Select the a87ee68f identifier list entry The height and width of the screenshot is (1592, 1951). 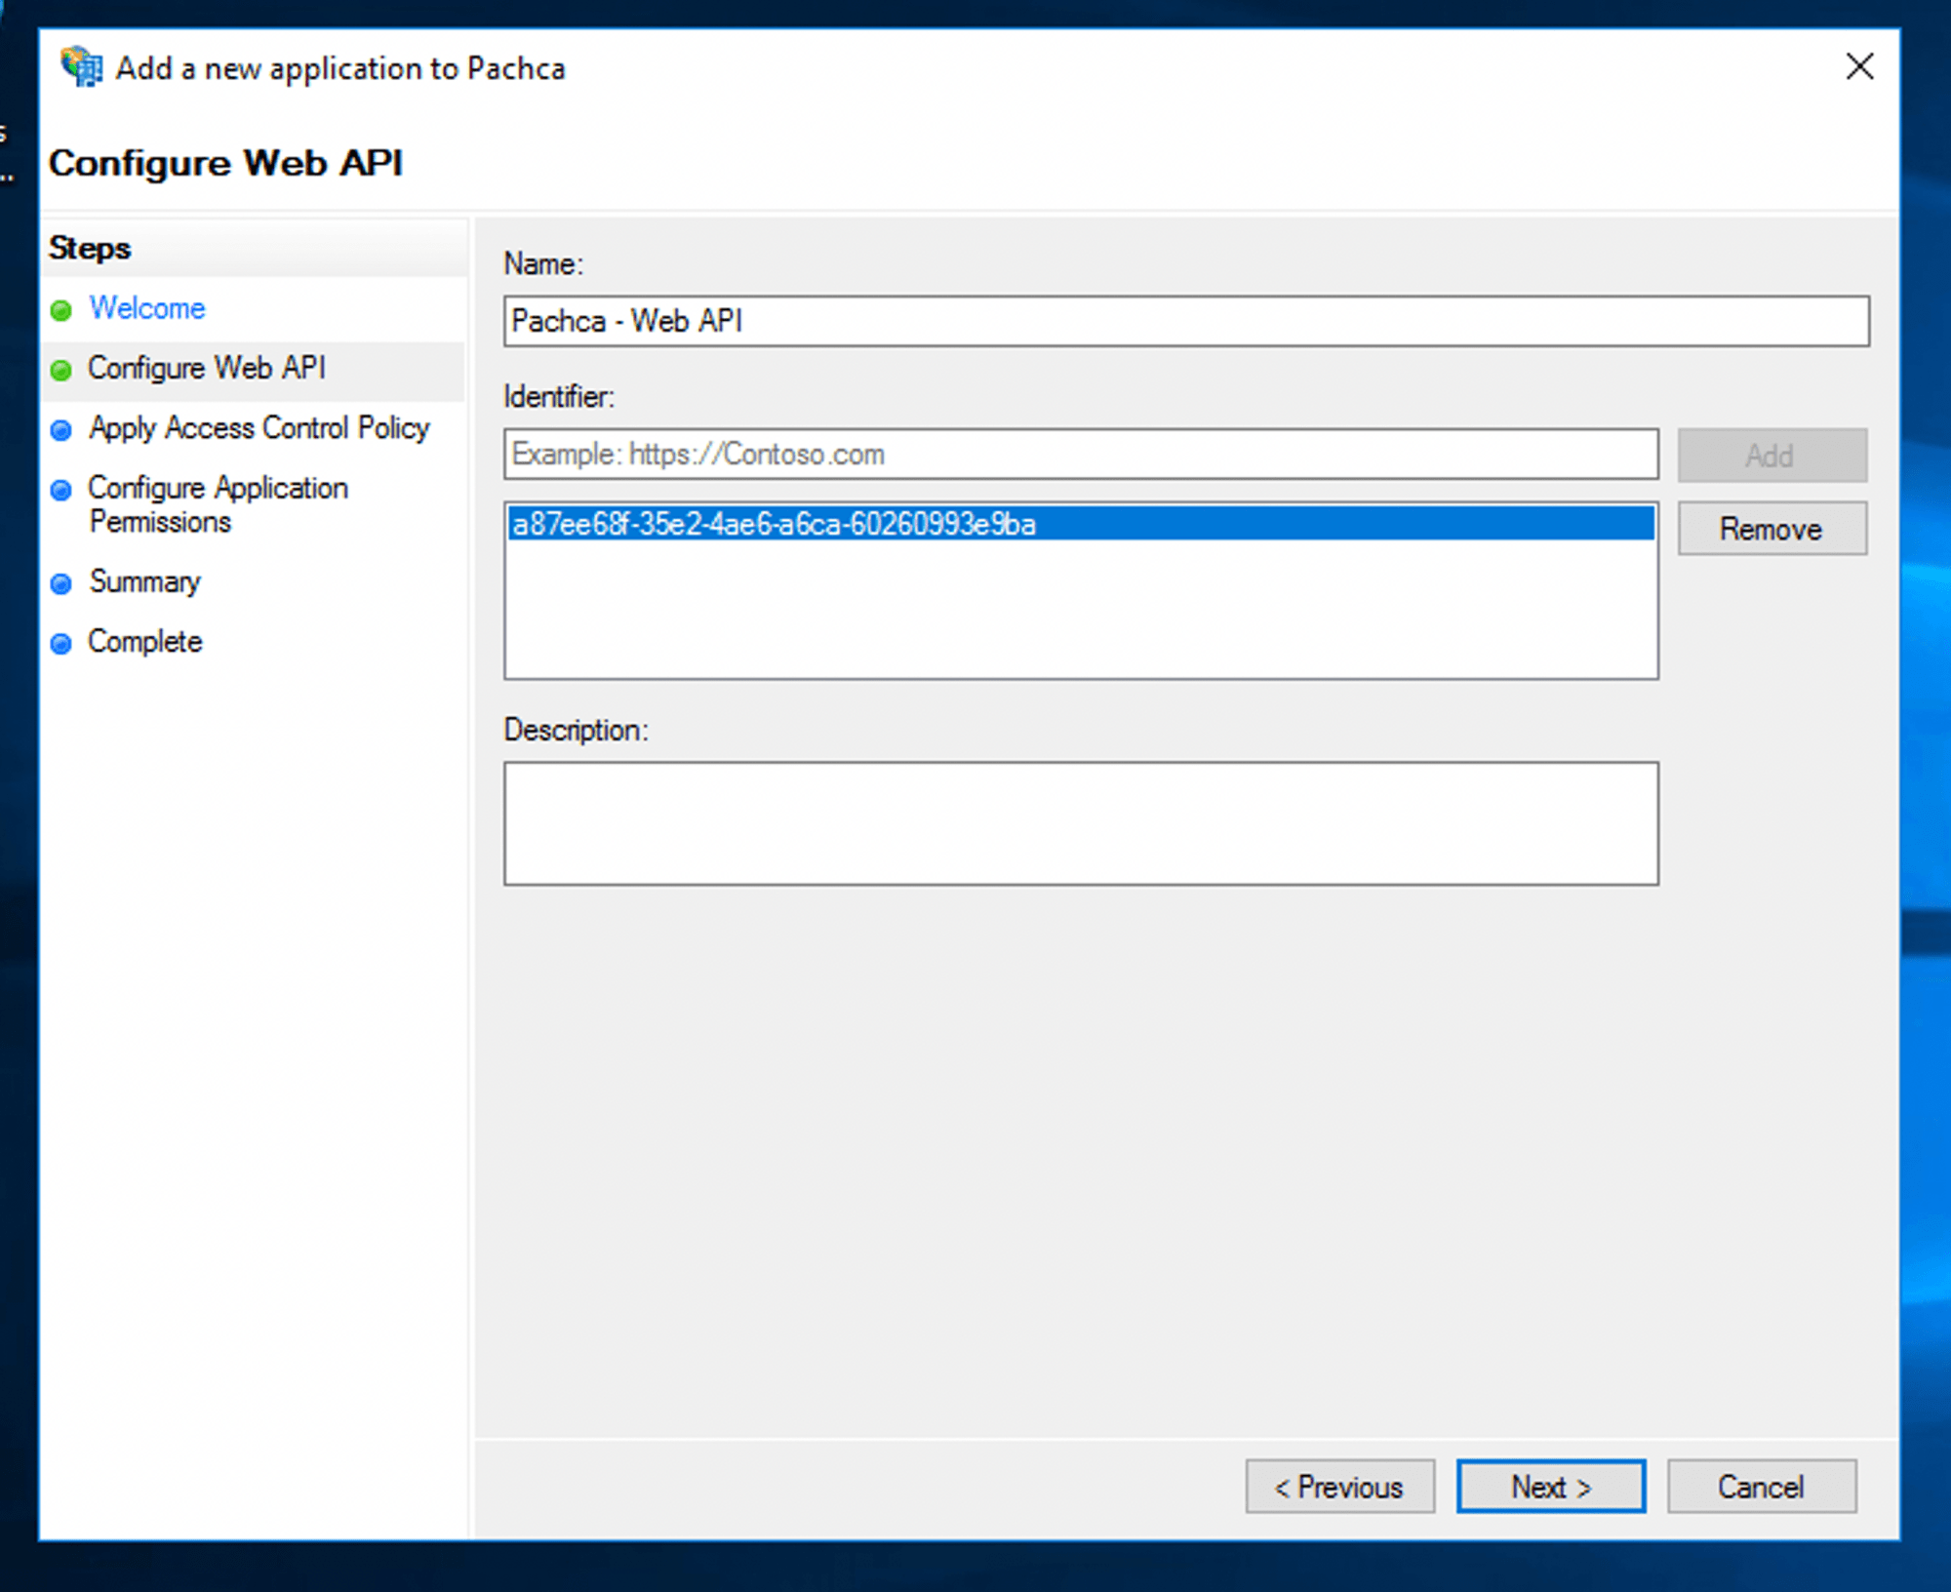[1080, 525]
